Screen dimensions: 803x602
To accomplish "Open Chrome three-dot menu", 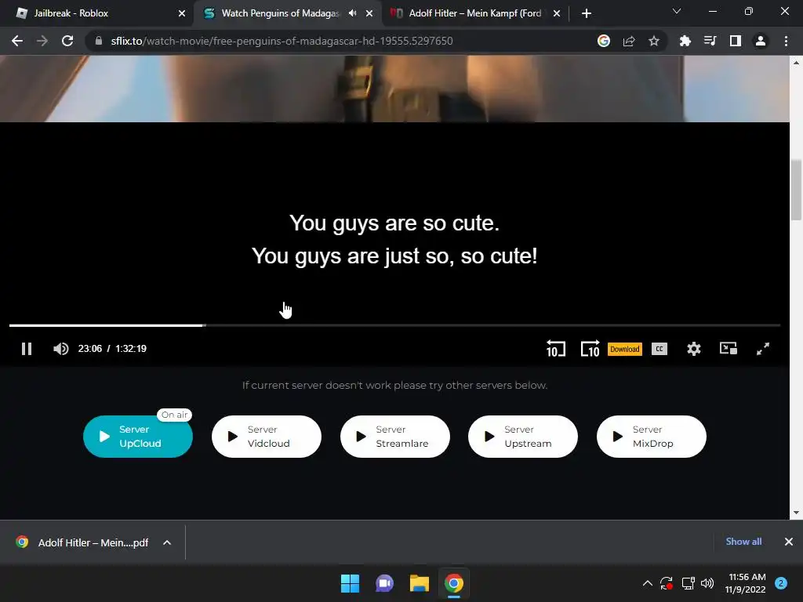I will click(x=786, y=41).
